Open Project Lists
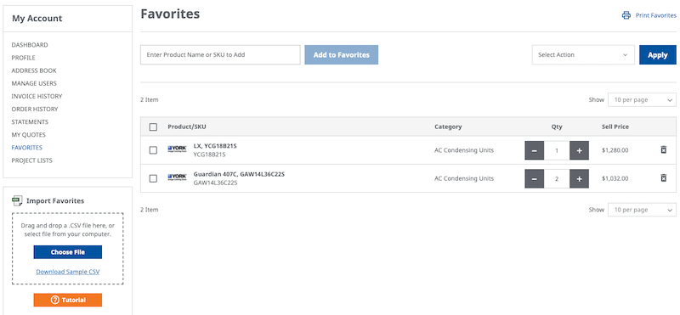 (x=31, y=160)
